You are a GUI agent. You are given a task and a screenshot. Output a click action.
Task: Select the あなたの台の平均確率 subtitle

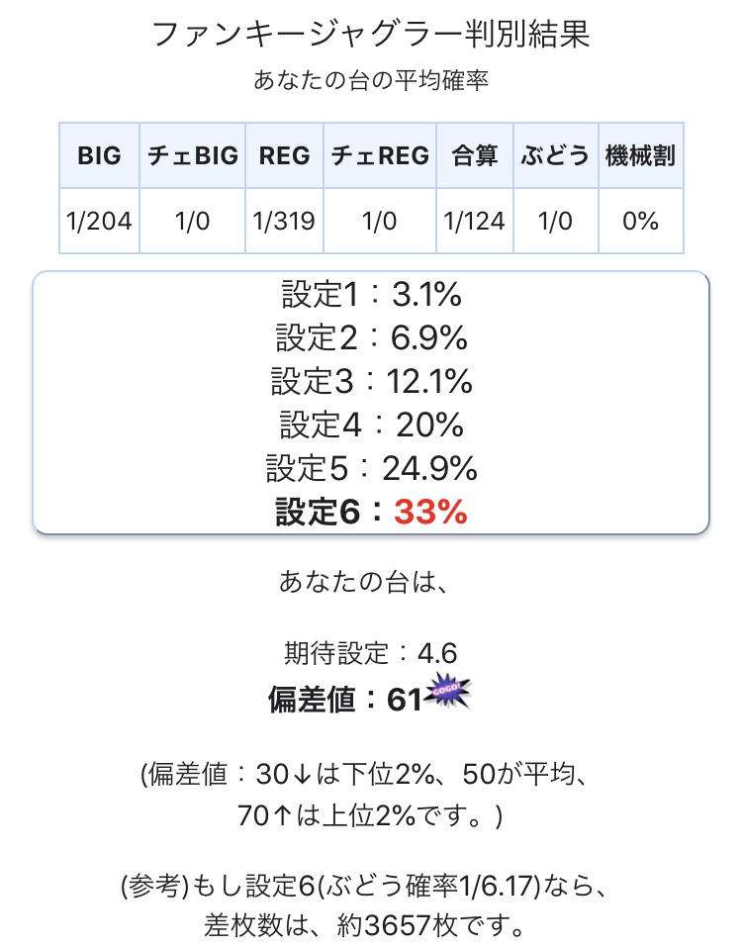point(371,80)
